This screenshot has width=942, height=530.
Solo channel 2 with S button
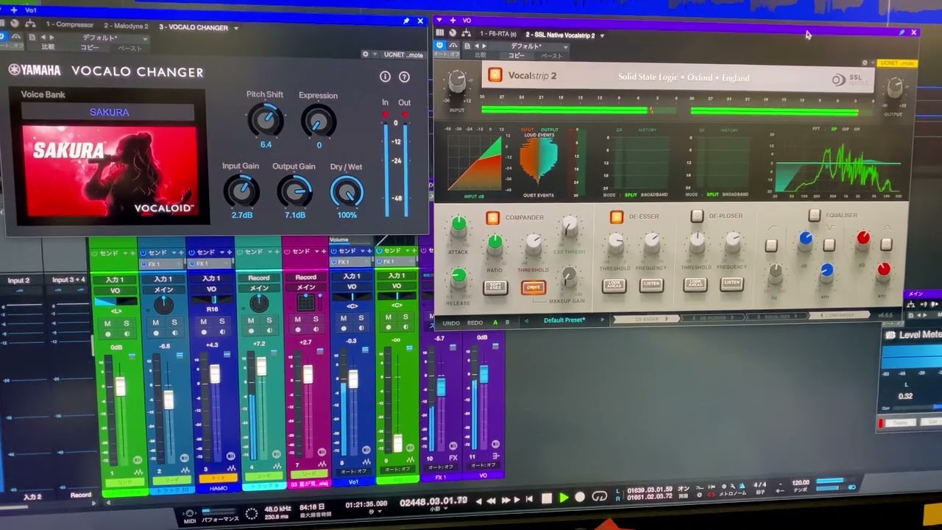pyautogui.click(x=174, y=322)
